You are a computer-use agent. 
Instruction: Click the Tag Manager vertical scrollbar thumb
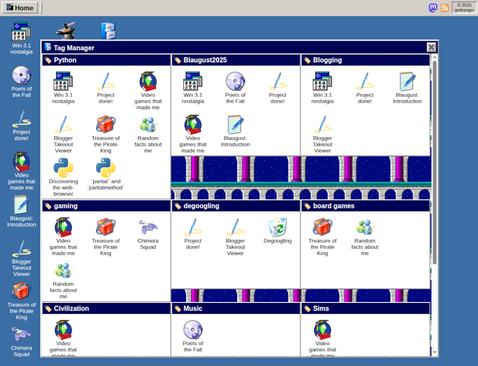(435, 163)
